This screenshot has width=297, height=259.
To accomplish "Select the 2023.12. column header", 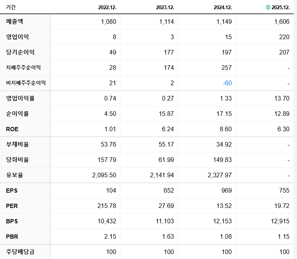I will tap(165, 7).
